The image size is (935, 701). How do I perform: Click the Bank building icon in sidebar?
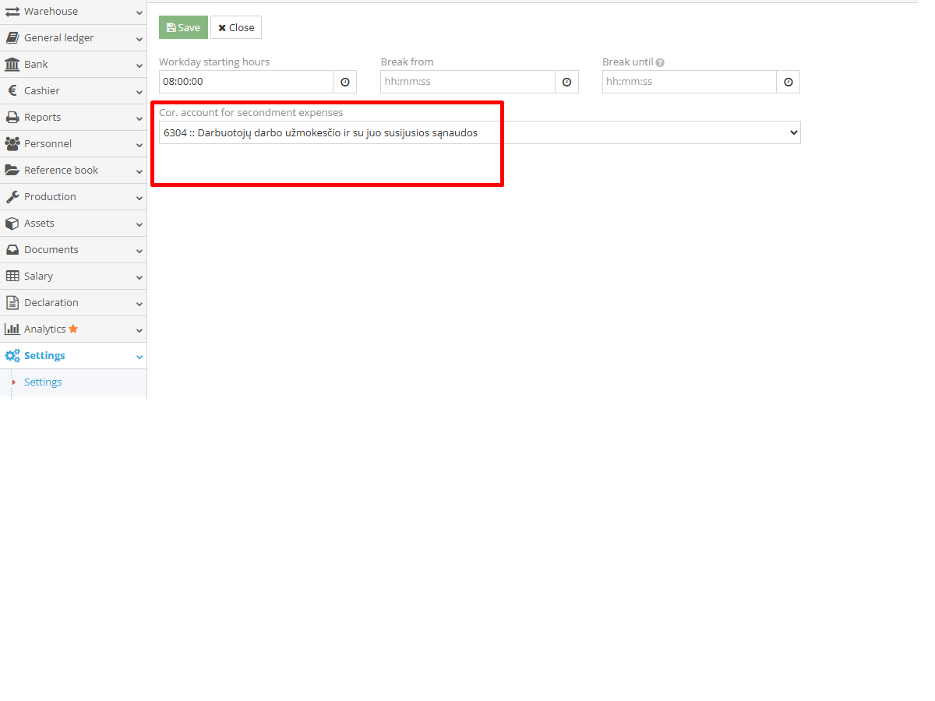[12, 65]
